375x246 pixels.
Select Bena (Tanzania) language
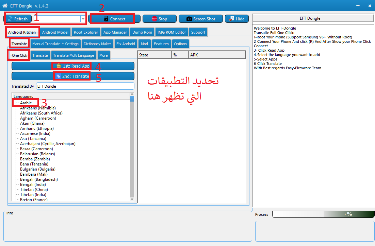tap(34, 164)
